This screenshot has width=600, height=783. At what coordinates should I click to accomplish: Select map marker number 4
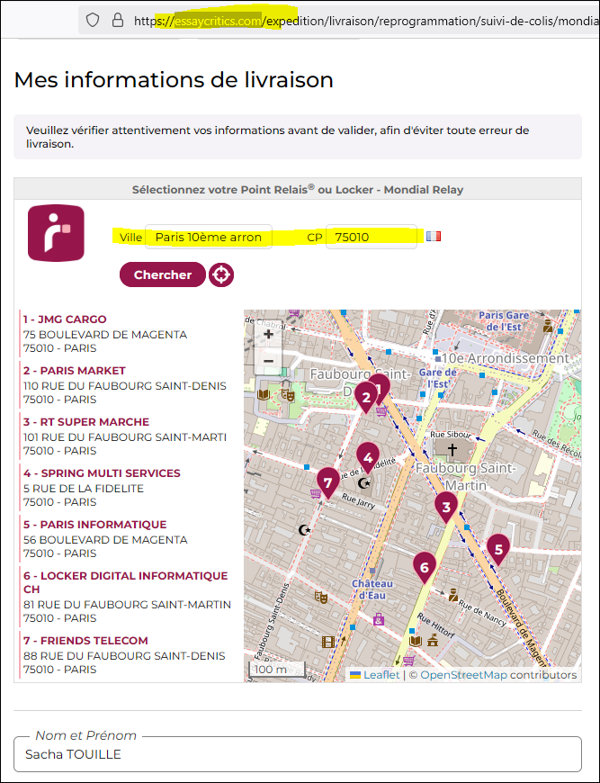point(366,457)
